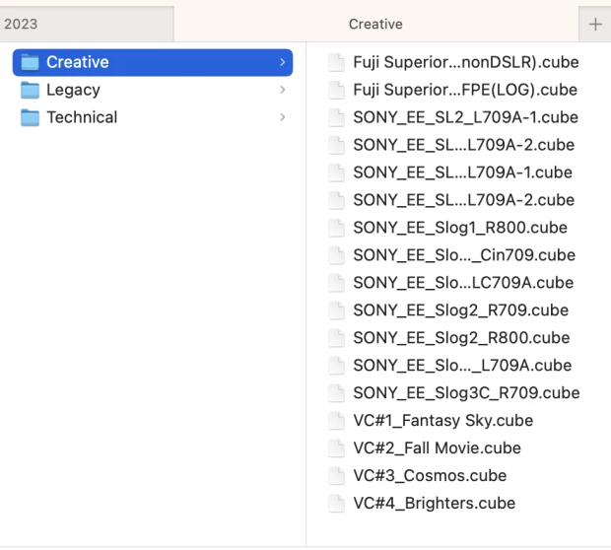Select SONY_EE_SL...L709A-1.cube truncated file name
Image resolution: width=611 pixels, height=550 pixels.
tap(462, 172)
